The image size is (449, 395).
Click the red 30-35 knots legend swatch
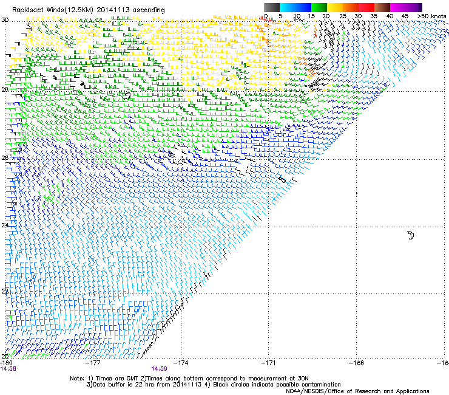(366, 7)
